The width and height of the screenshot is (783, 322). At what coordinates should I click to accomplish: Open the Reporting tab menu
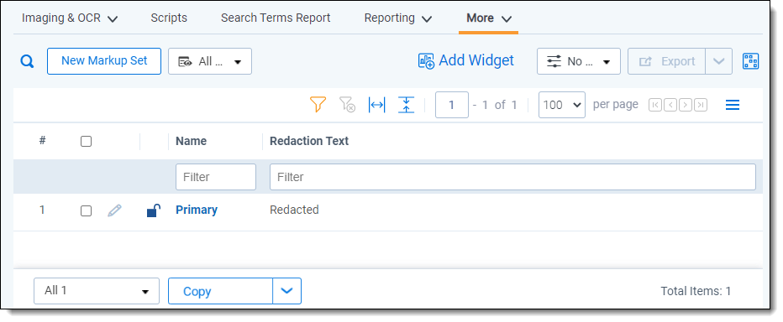click(x=397, y=18)
